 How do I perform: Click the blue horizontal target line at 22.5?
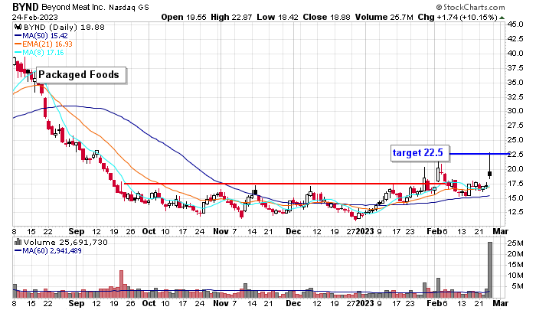pyautogui.click(x=479, y=154)
